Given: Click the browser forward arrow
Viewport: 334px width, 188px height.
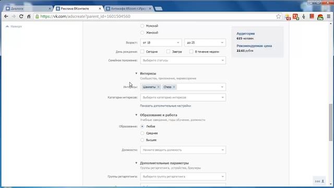Looking at the screenshot, I should (x=14, y=16).
